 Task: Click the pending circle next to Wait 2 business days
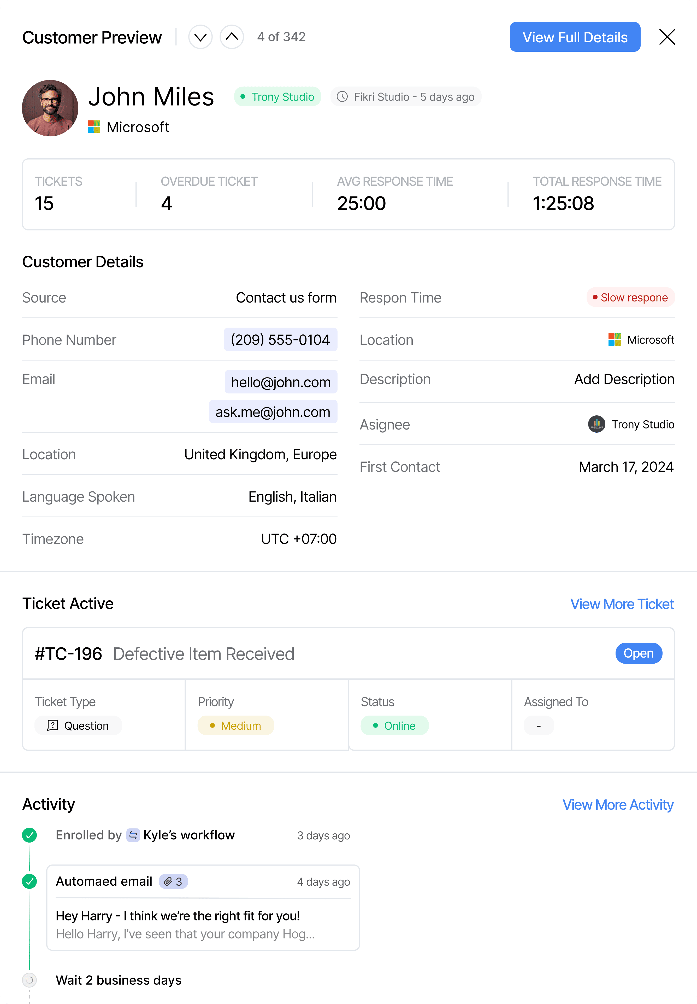click(30, 980)
